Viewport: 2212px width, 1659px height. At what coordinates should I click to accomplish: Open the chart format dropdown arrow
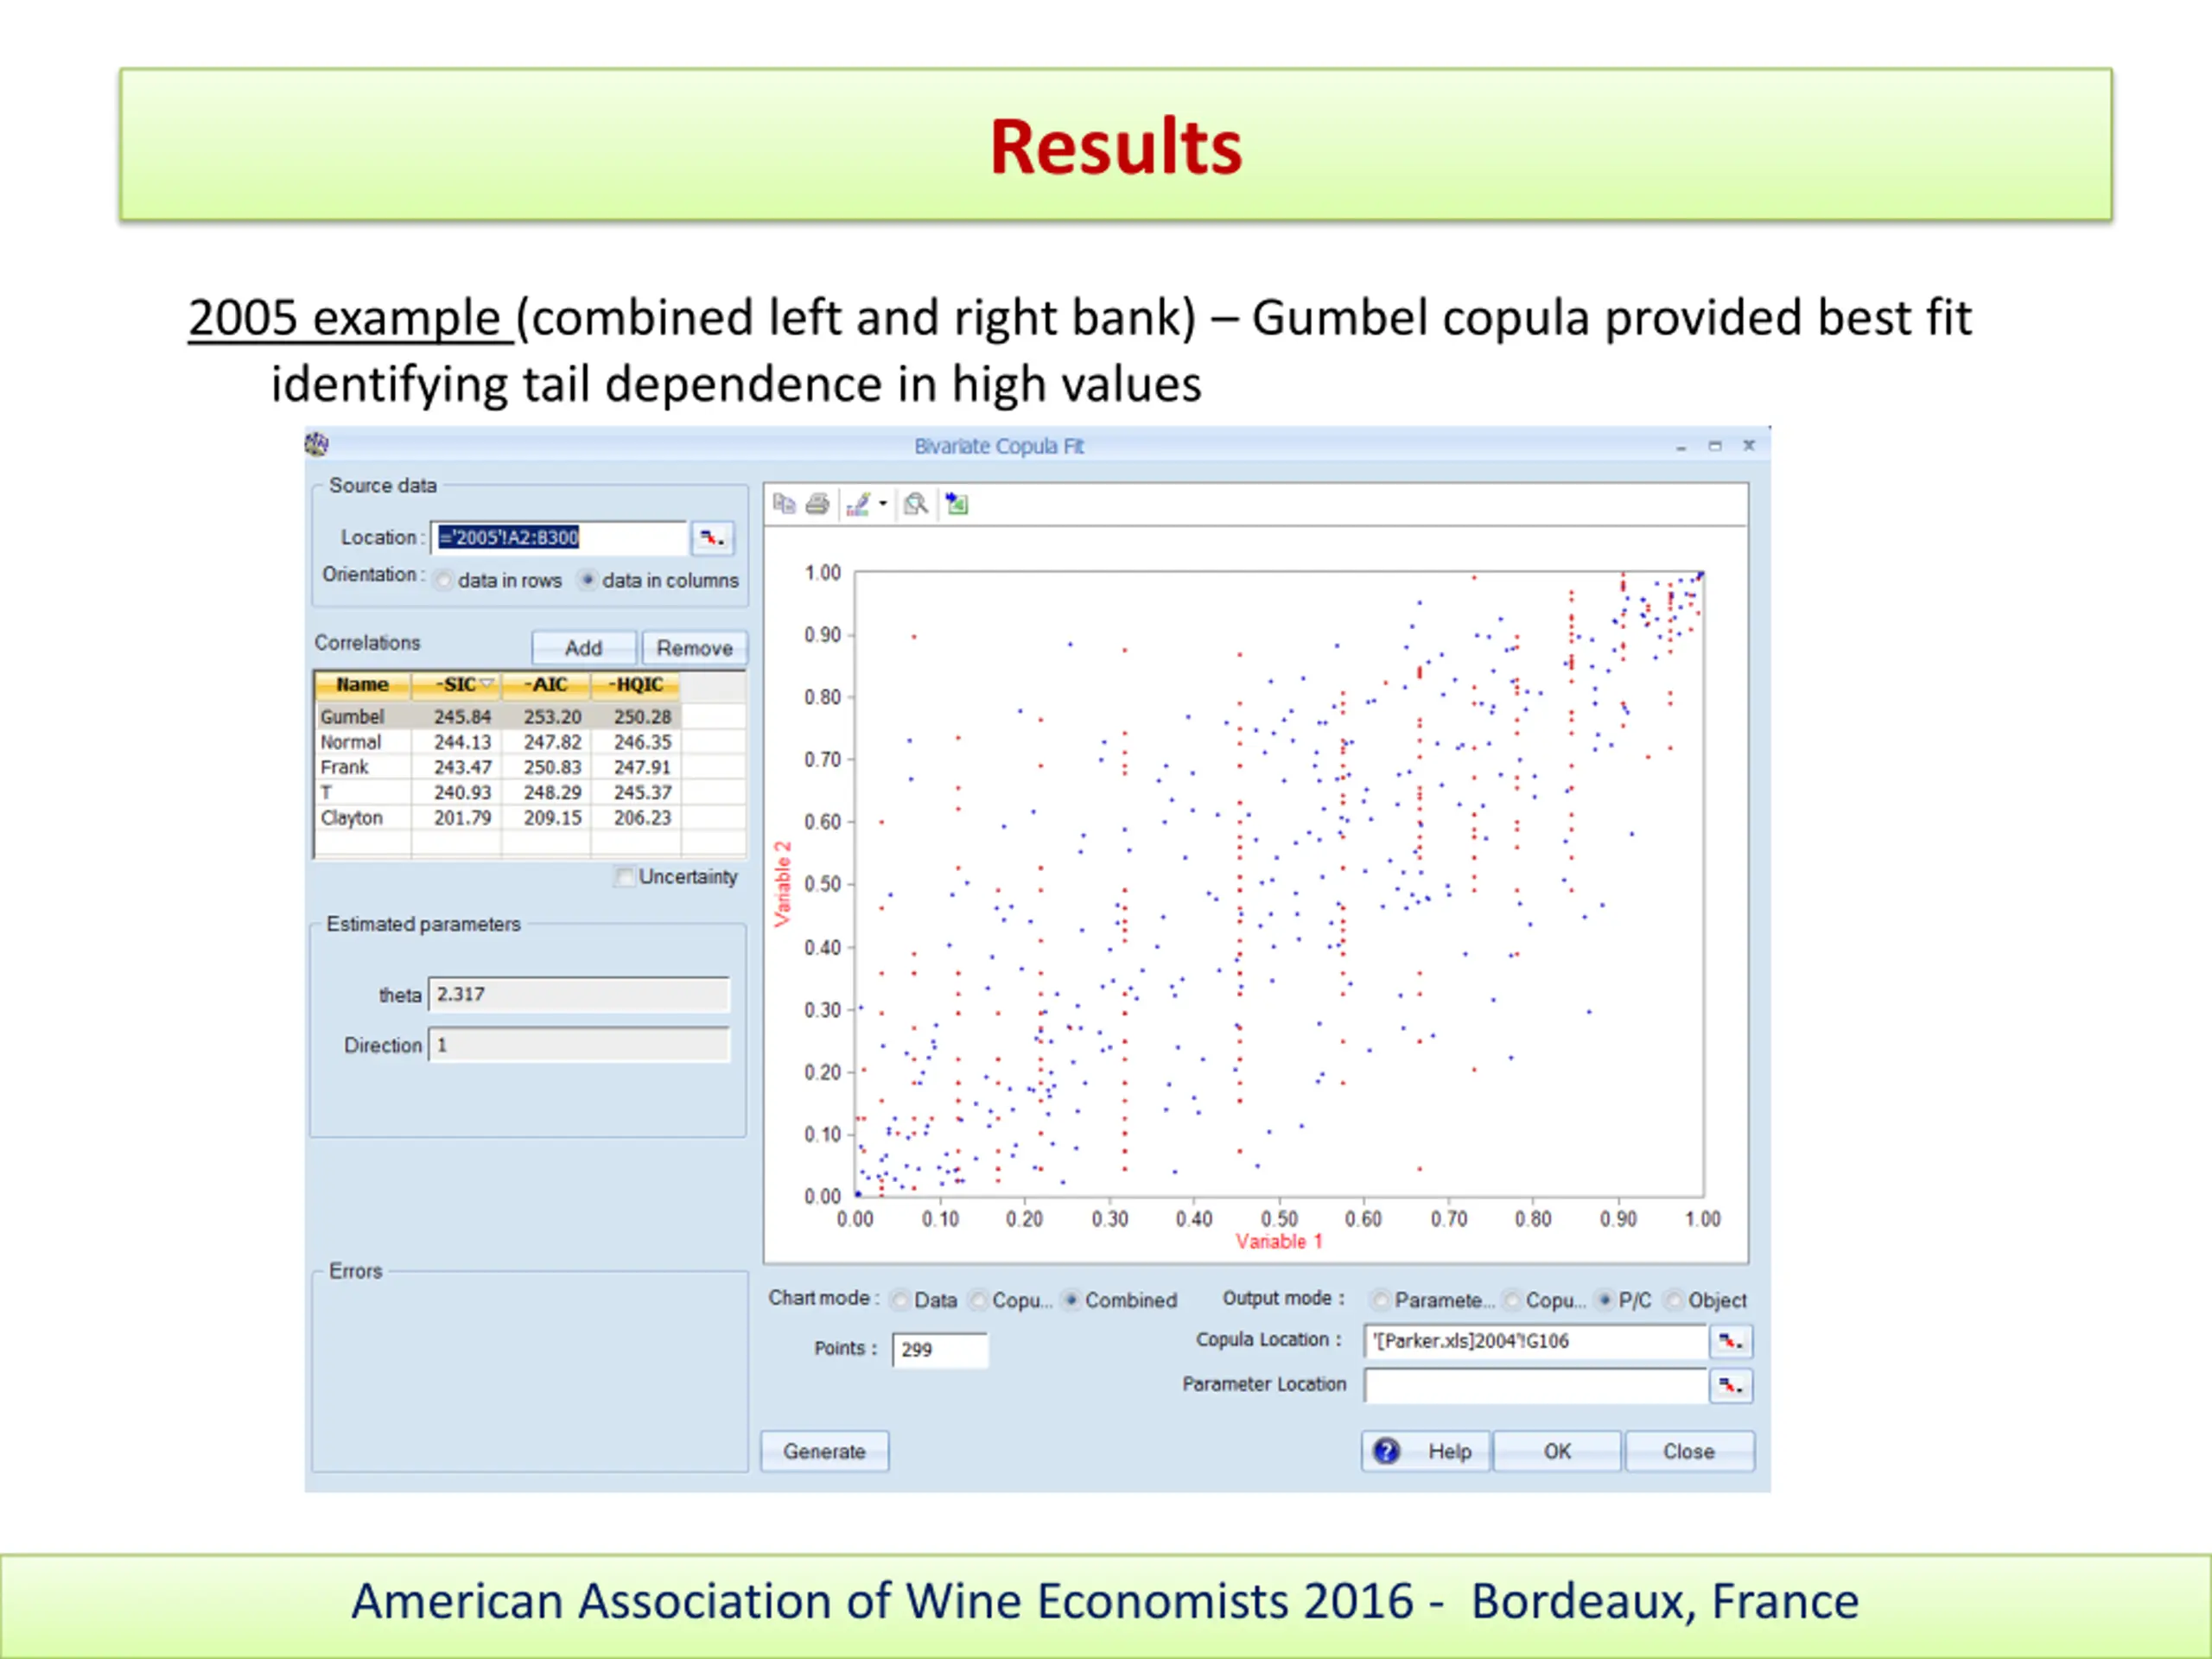tap(883, 504)
